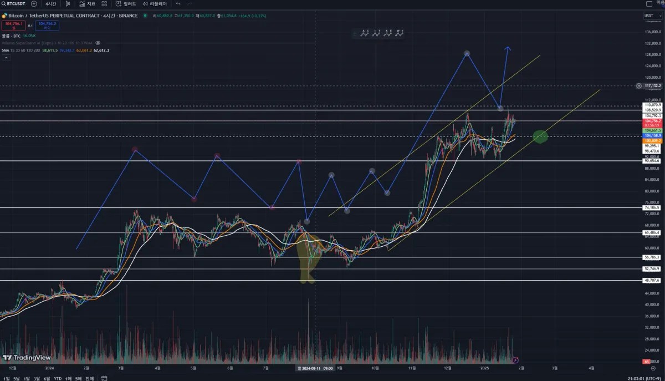Open the 4시간 timeframe dropdown
This screenshot has width=665, height=381.
click(x=50, y=3)
